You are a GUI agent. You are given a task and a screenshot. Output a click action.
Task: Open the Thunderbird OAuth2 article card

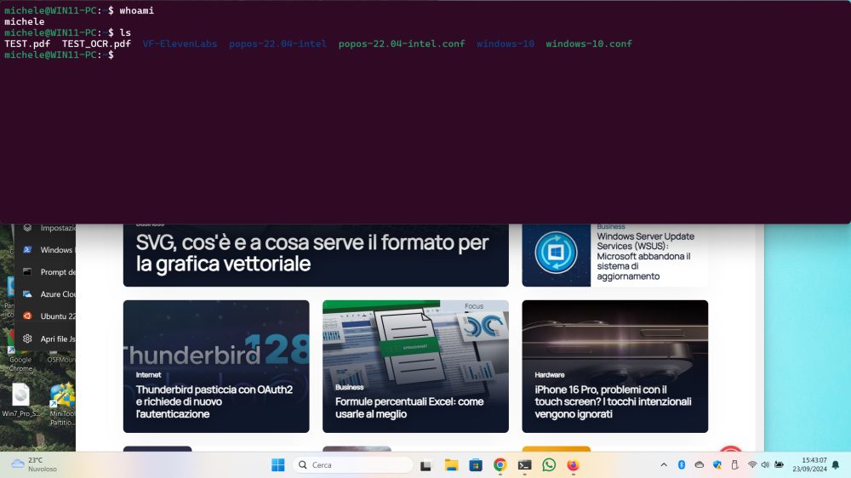coord(216,367)
